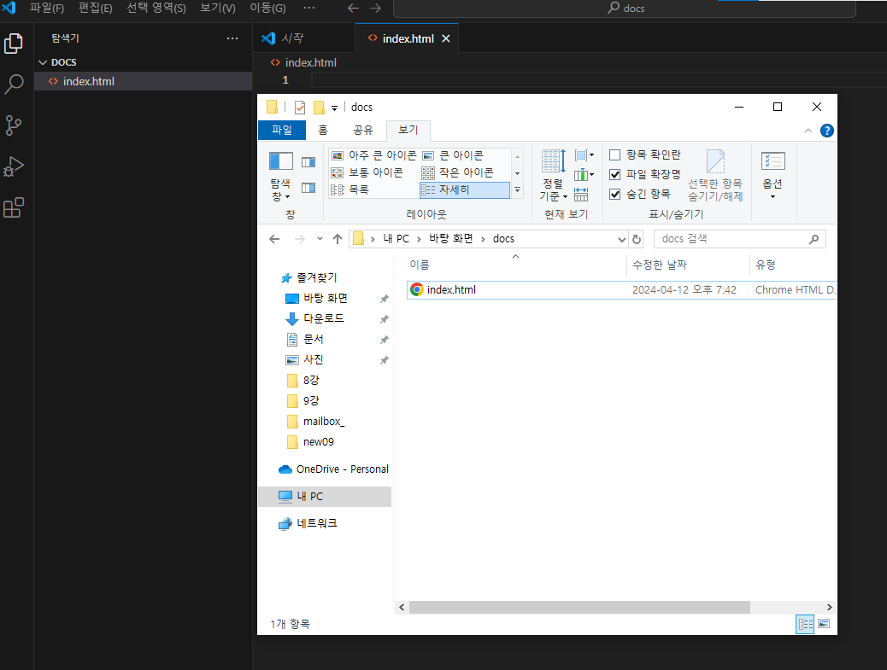
Task: Click 내 PC in address breadcrumb
Action: (396, 238)
